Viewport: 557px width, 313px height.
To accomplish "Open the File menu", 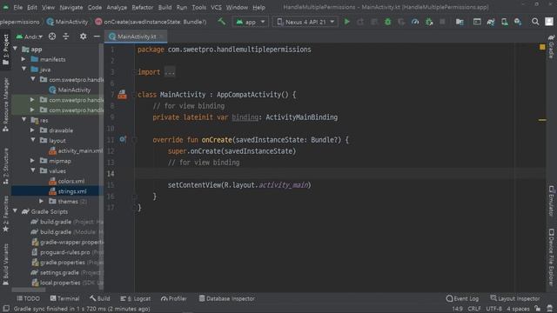I will pos(18,7).
